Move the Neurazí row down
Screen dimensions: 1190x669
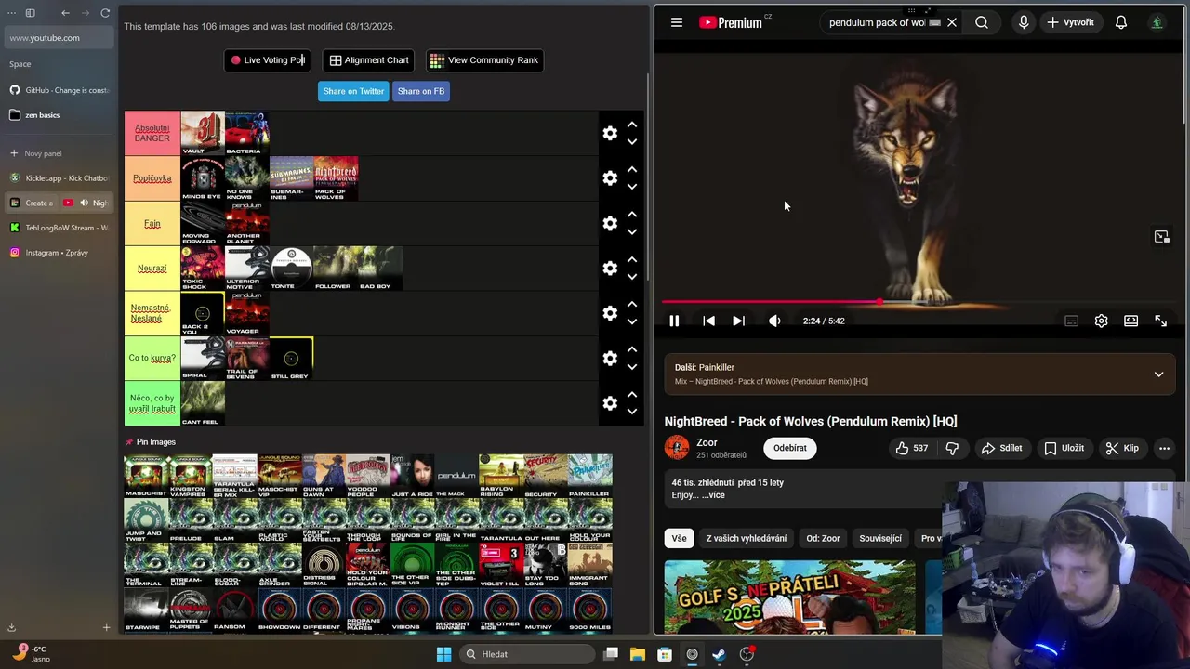[x=632, y=277]
